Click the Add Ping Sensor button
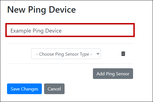Screen dimensions: 153x102 point(113,74)
